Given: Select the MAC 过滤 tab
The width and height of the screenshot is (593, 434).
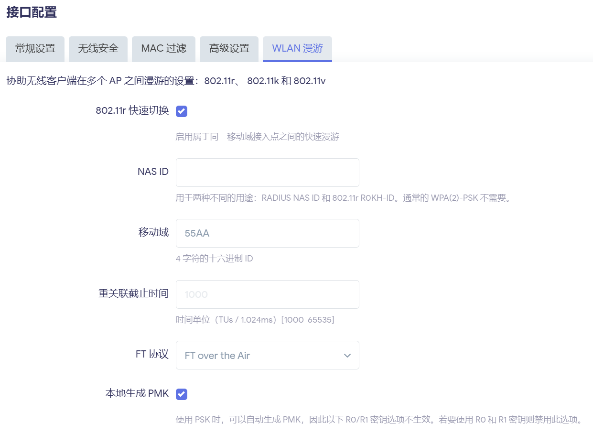Looking at the screenshot, I should pyautogui.click(x=163, y=49).
